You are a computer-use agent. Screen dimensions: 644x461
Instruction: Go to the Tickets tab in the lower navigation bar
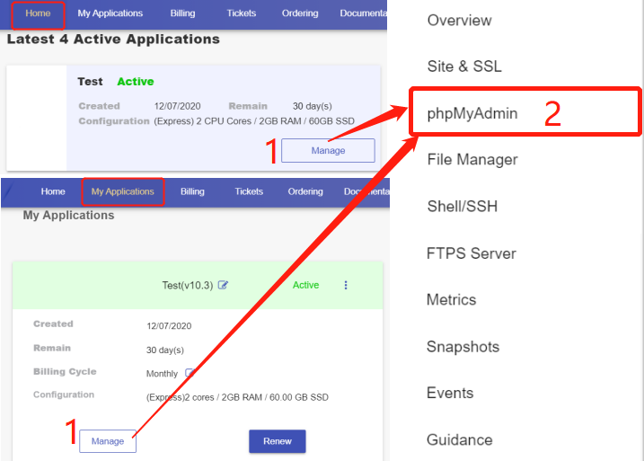[x=249, y=191]
